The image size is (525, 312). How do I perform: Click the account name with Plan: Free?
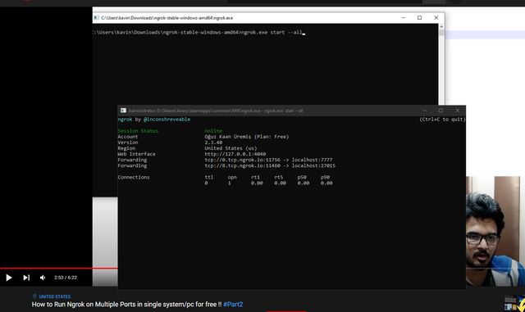tap(247, 137)
